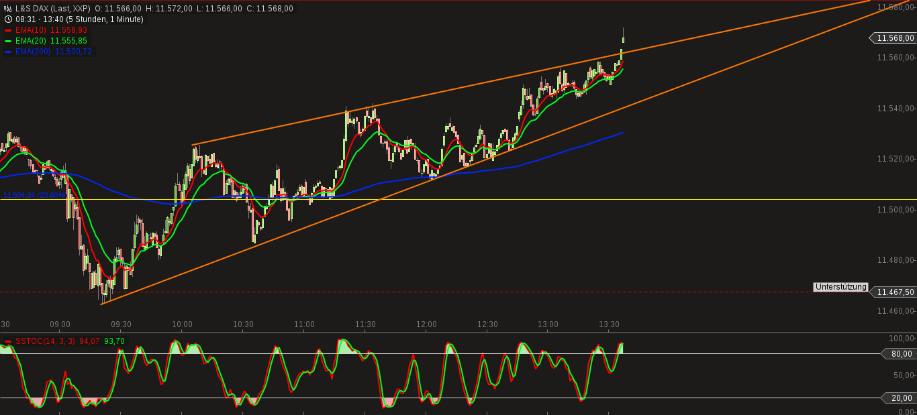The height and width of the screenshot is (415, 917).
Task: Select the green EMA(20) color marker
Action: pos(8,41)
